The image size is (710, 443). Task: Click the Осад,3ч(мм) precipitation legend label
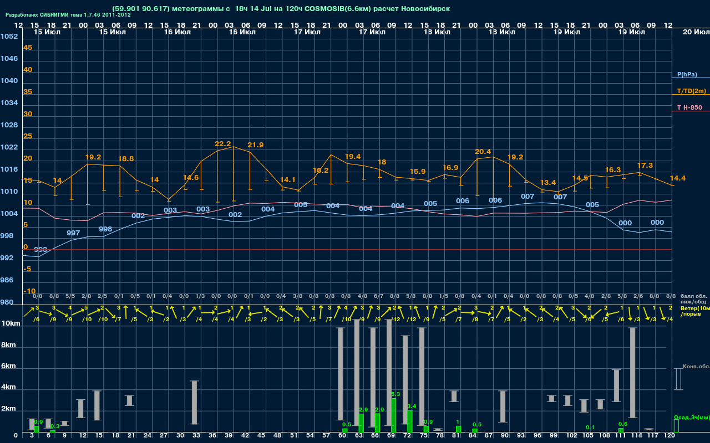click(x=692, y=417)
